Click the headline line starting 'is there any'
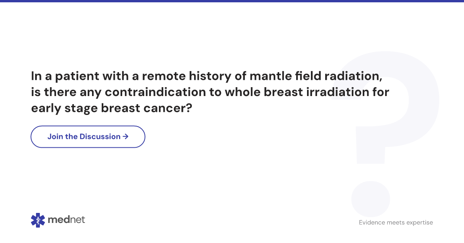 (x=210, y=93)
